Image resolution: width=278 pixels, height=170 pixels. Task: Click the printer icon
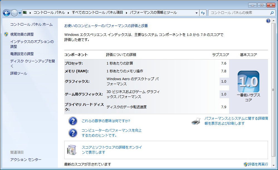(196, 121)
